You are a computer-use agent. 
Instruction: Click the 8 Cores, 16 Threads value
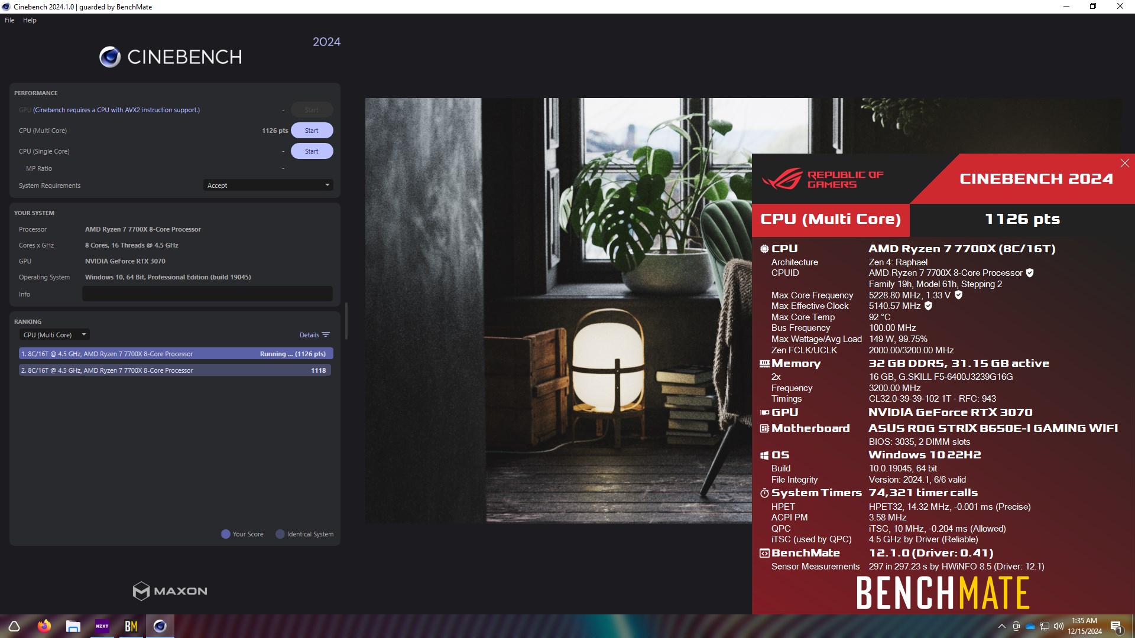tap(131, 245)
